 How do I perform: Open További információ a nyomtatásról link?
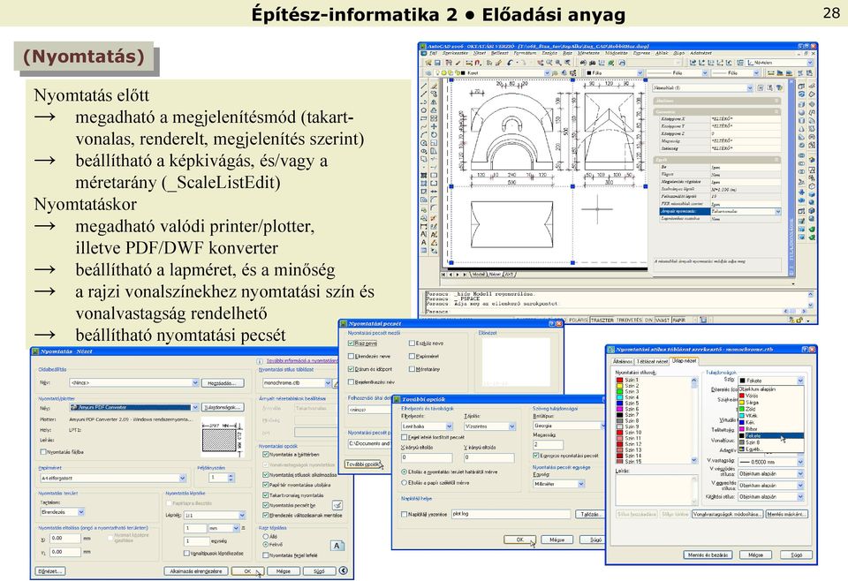[302, 360]
